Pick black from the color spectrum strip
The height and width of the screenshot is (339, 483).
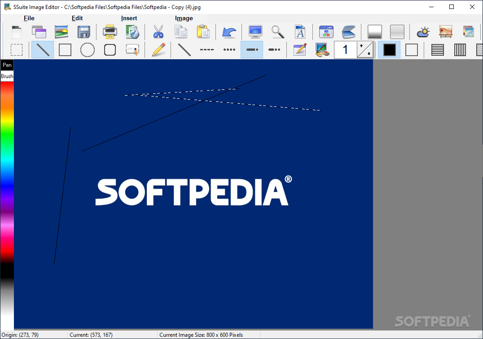[7, 271]
